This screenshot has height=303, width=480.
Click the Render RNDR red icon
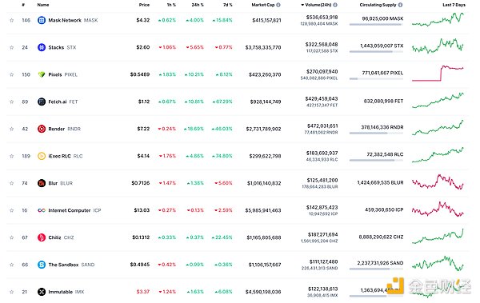point(42,129)
